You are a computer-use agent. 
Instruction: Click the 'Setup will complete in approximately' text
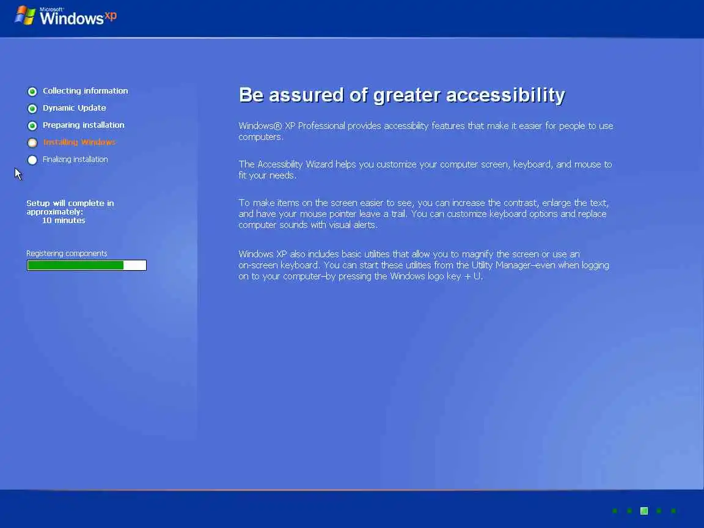pos(70,207)
